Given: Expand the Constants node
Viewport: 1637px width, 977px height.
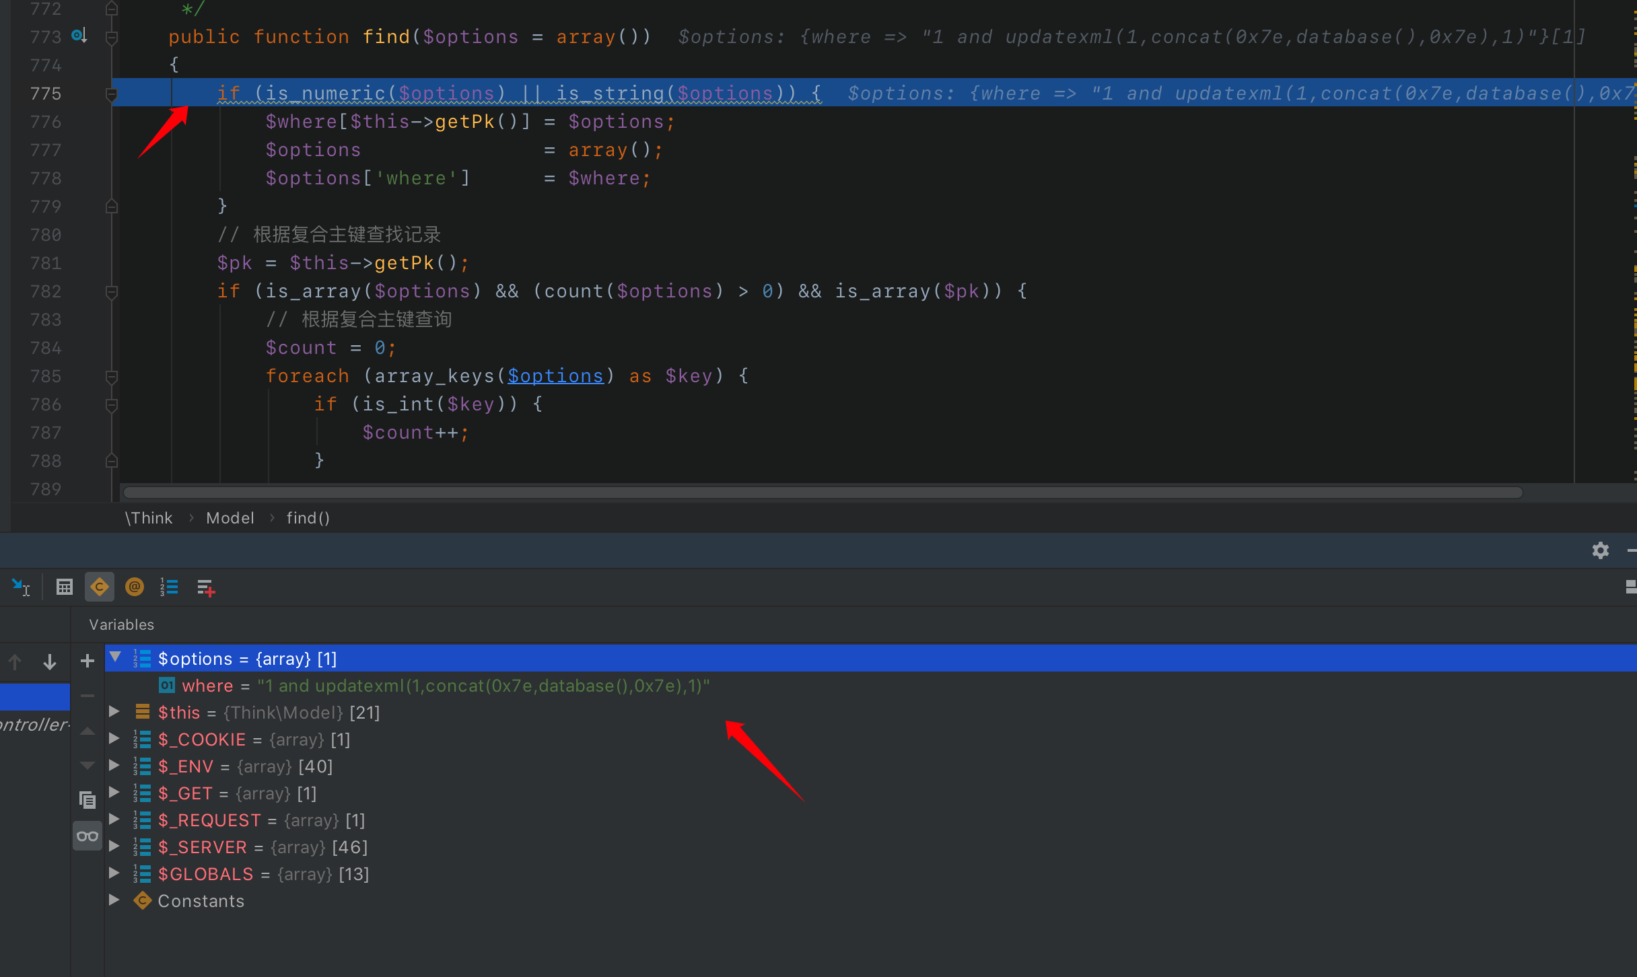Looking at the screenshot, I should pyautogui.click(x=114, y=900).
